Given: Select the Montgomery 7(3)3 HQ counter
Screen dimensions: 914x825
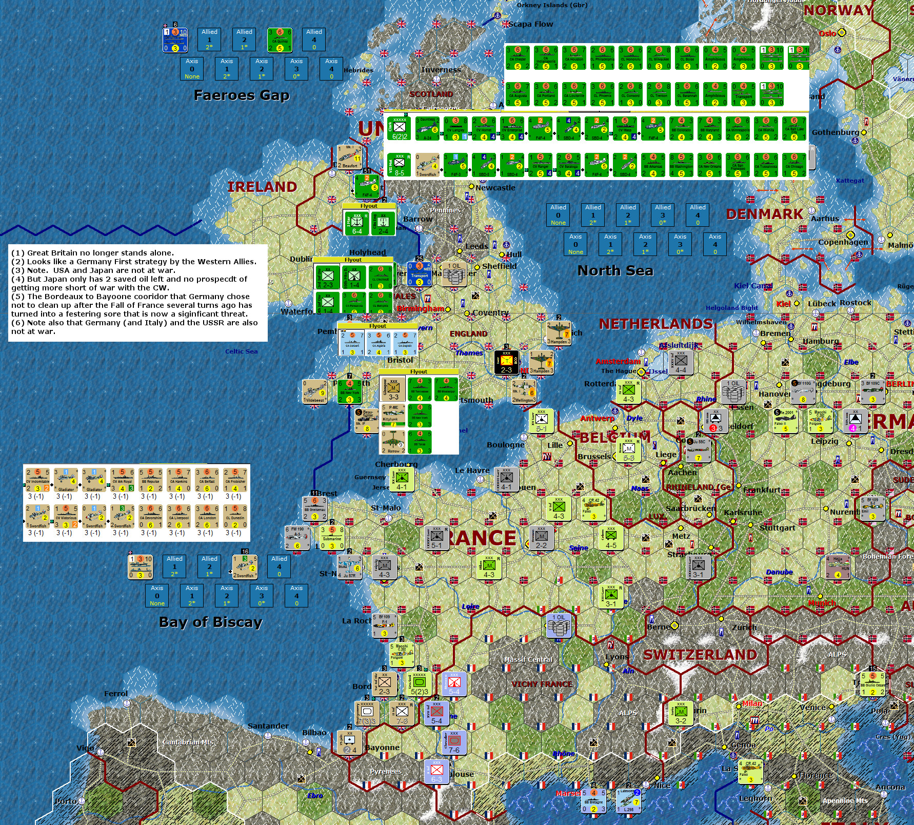Looking at the screenshot, I should click(367, 714).
